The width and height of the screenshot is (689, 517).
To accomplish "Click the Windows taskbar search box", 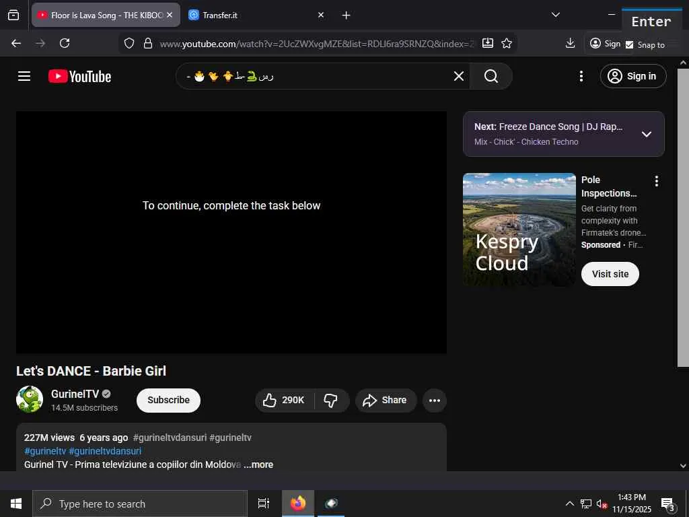I will (140, 504).
